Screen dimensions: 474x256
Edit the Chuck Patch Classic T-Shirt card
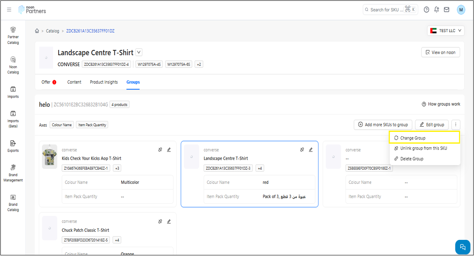click(169, 221)
